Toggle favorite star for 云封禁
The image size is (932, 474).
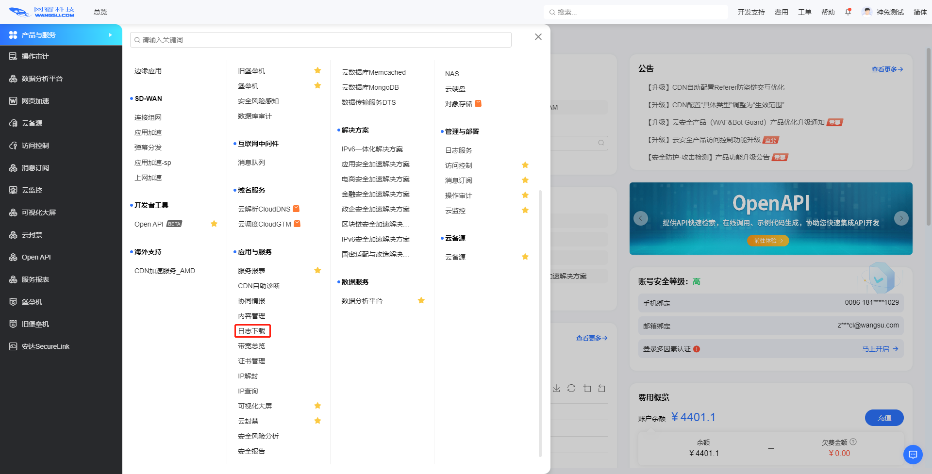pyautogui.click(x=317, y=421)
